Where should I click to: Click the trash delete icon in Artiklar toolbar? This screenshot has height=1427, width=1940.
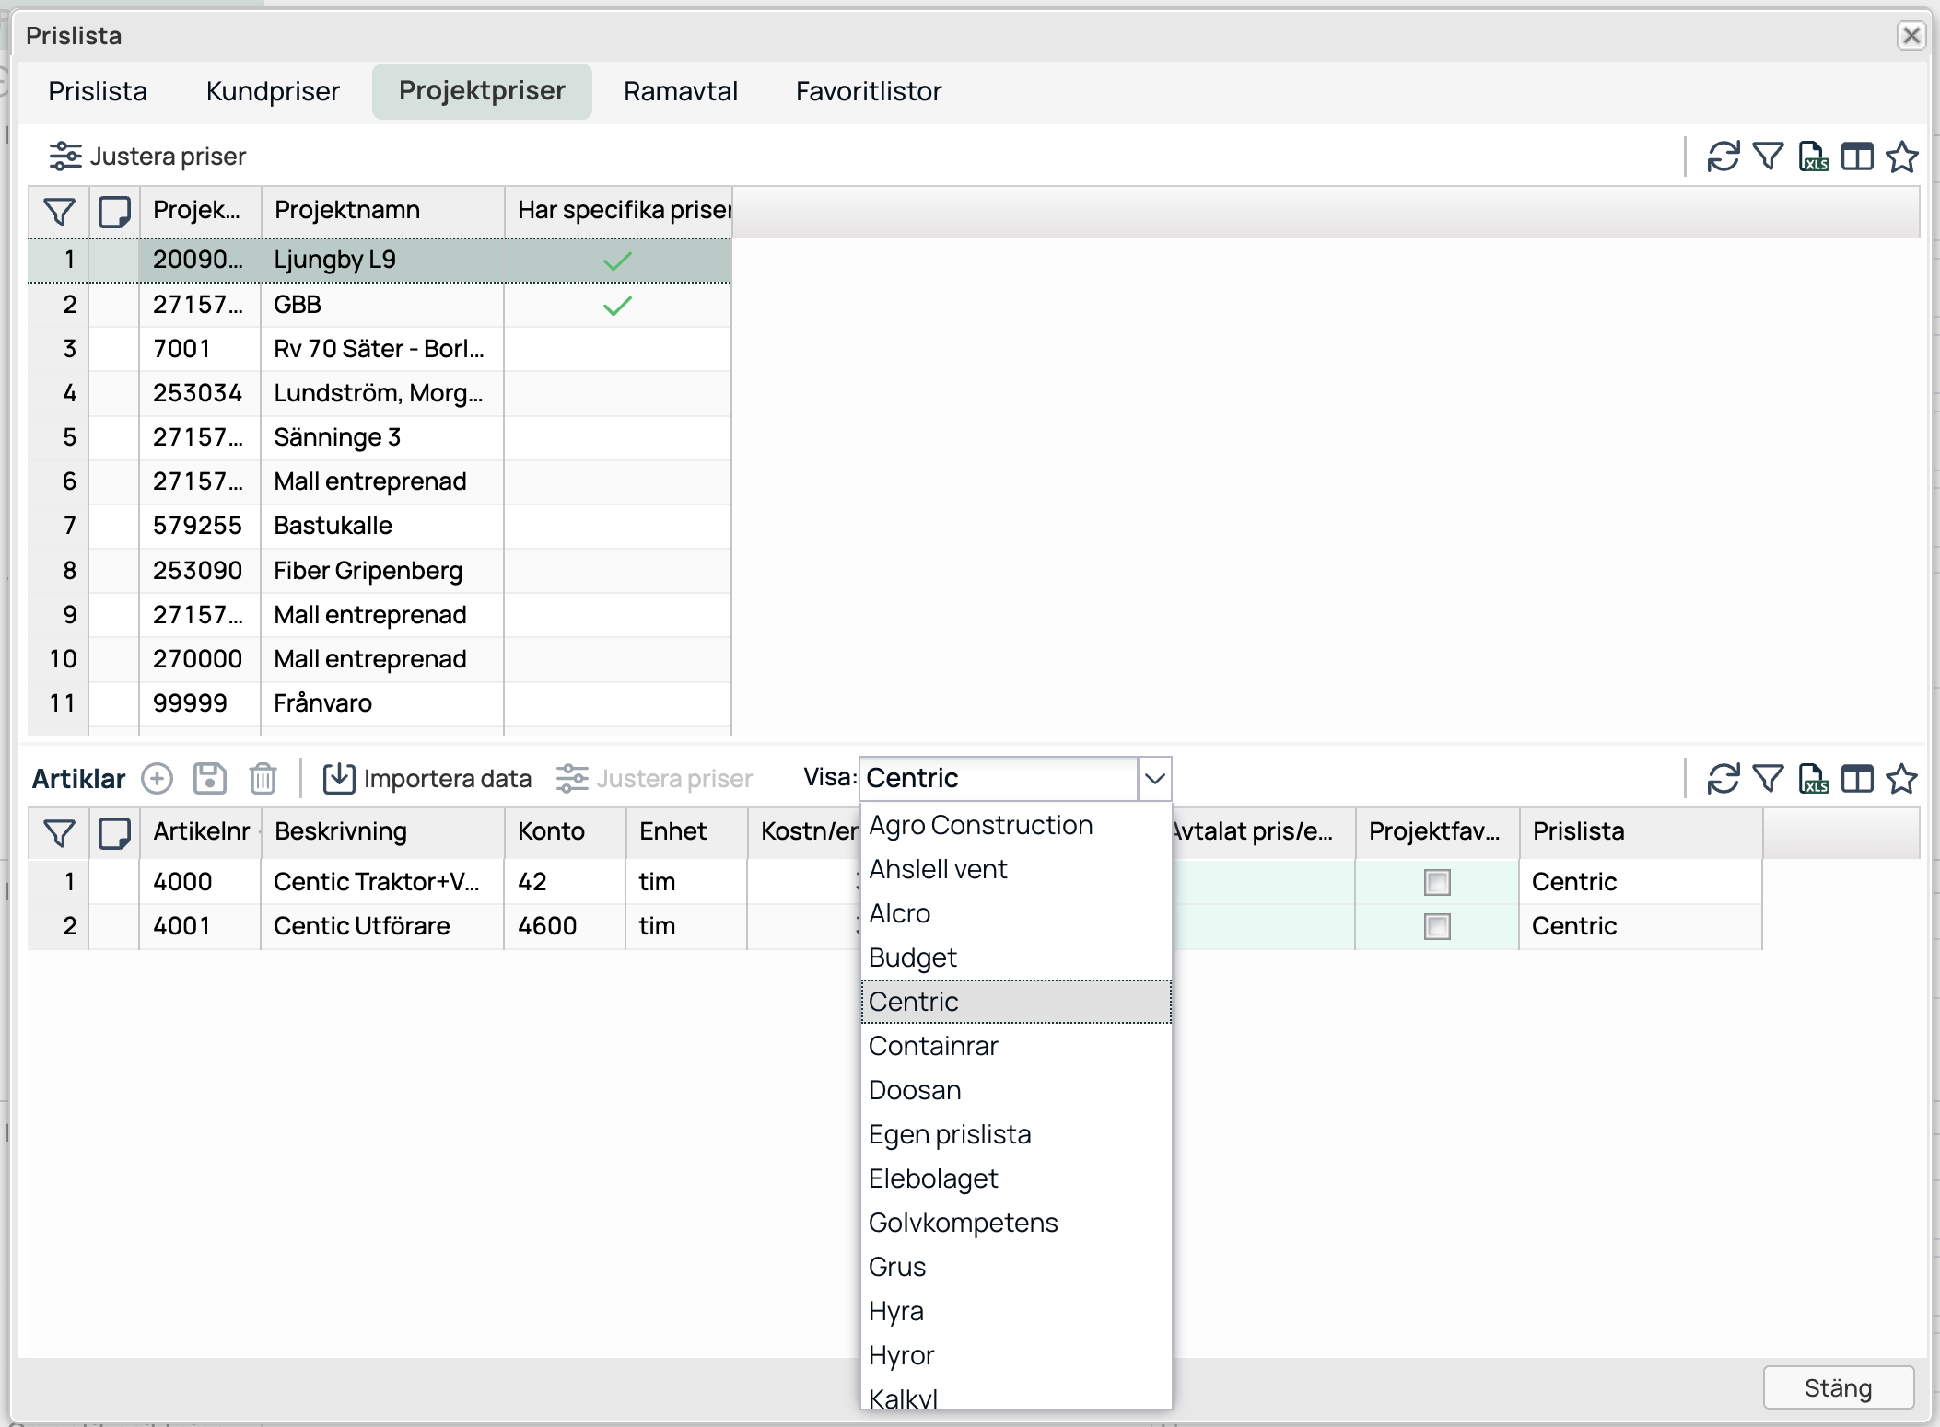(263, 778)
